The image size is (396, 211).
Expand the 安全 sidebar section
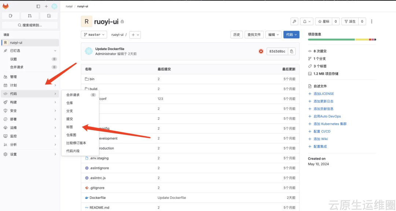[30, 111]
